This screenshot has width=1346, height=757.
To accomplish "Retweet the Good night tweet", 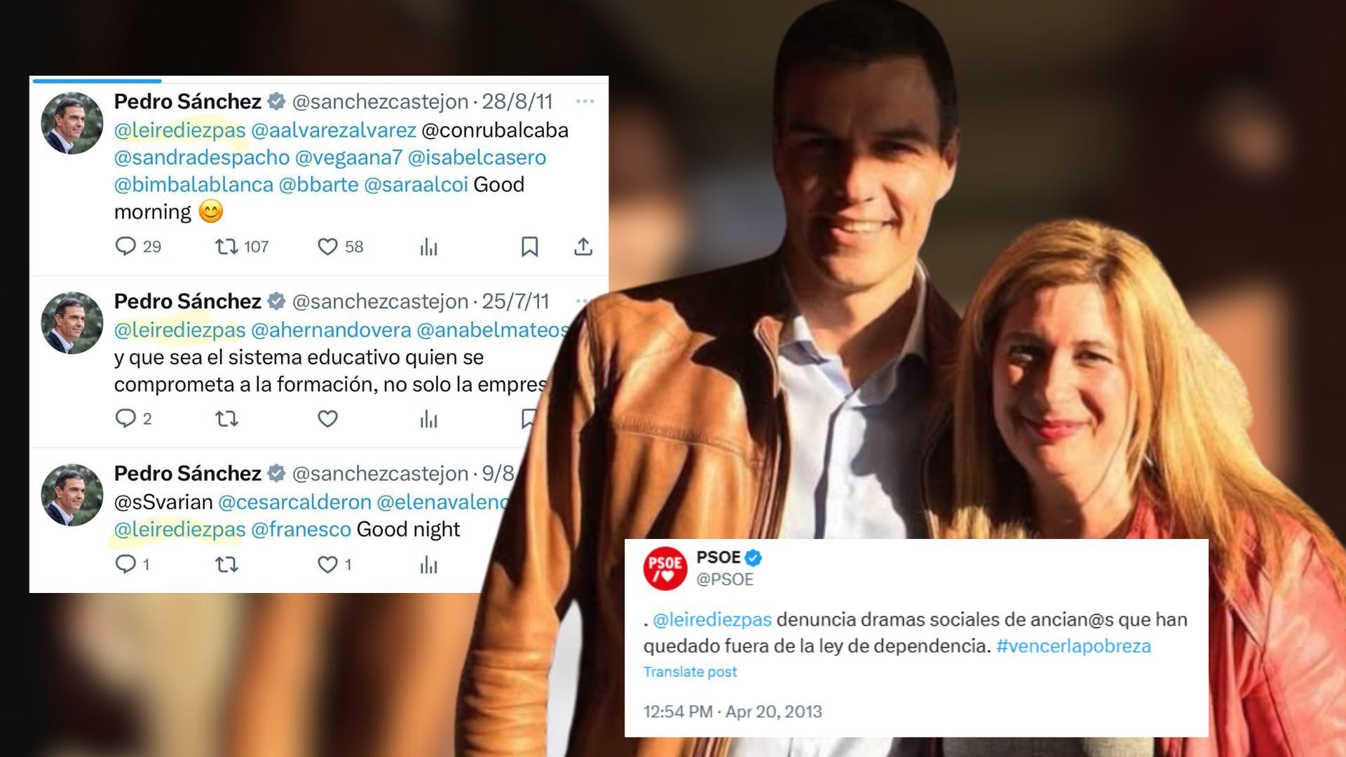I will coord(226,564).
